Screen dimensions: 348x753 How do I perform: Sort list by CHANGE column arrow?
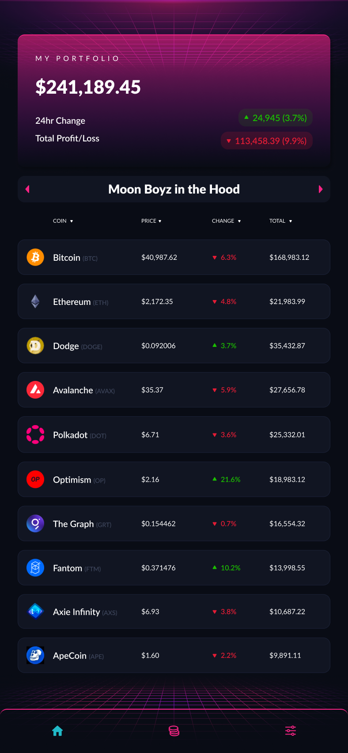pos(239,221)
